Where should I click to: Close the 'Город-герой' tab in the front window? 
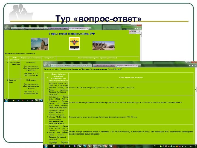137,66
